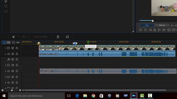177x99 pixels.
Task: Lock audio track 2
Action: [17, 71]
